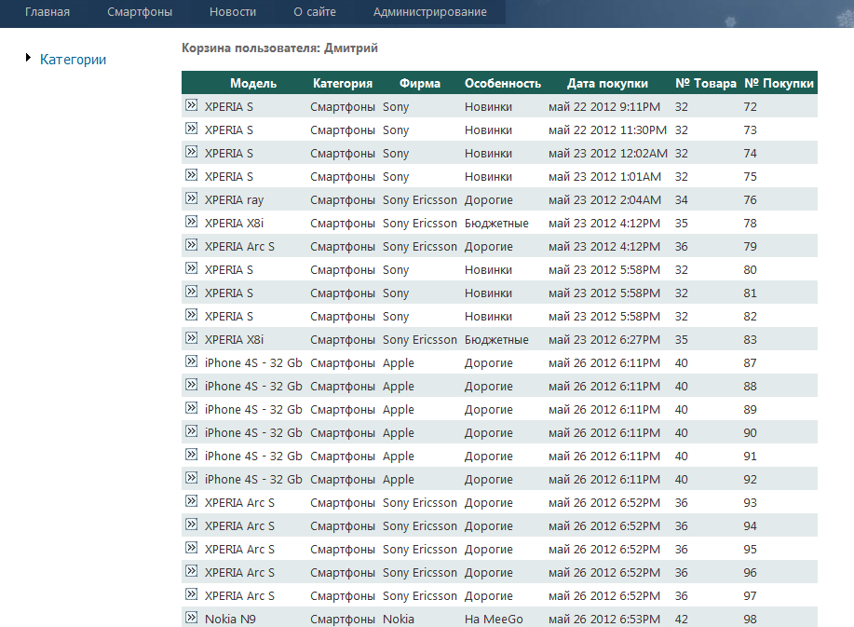Click the iPhone row icon, purchase 91
The height and width of the screenshot is (627, 854).
pyautogui.click(x=191, y=455)
